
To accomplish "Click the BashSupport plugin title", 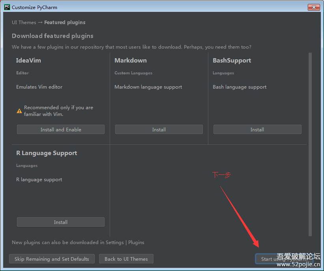I will click(232, 60).
